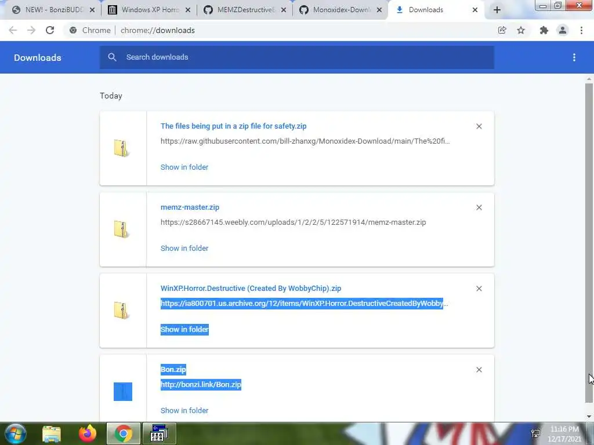Image resolution: width=594 pixels, height=445 pixels.
Task: Launch Firefox from the taskbar
Action: click(x=88, y=433)
